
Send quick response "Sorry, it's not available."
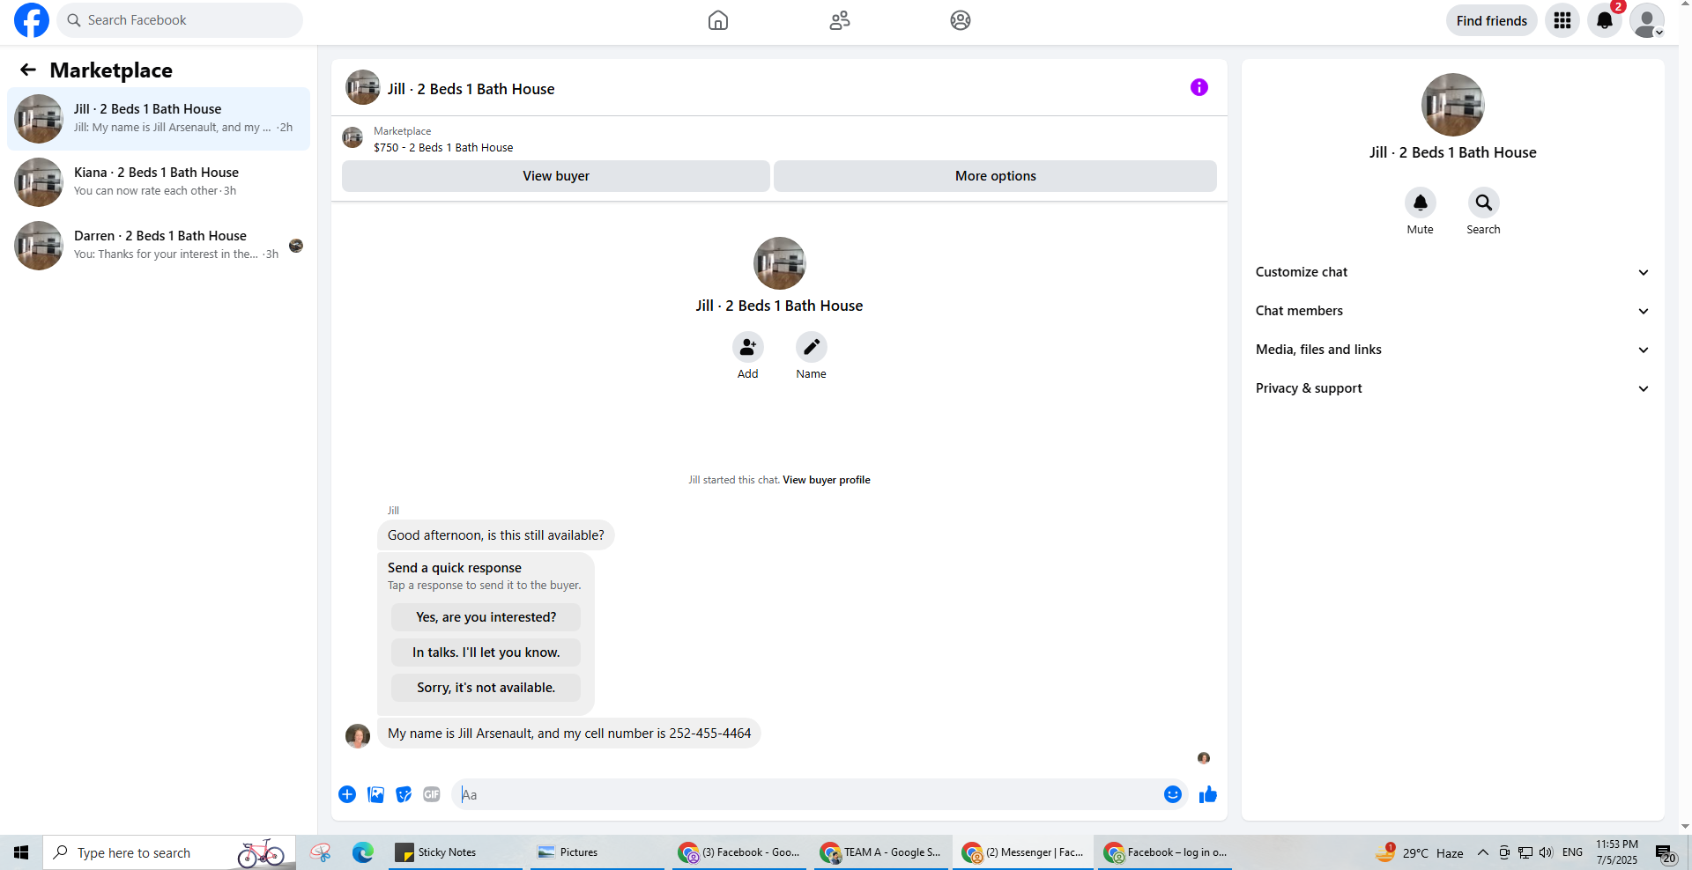point(486,688)
